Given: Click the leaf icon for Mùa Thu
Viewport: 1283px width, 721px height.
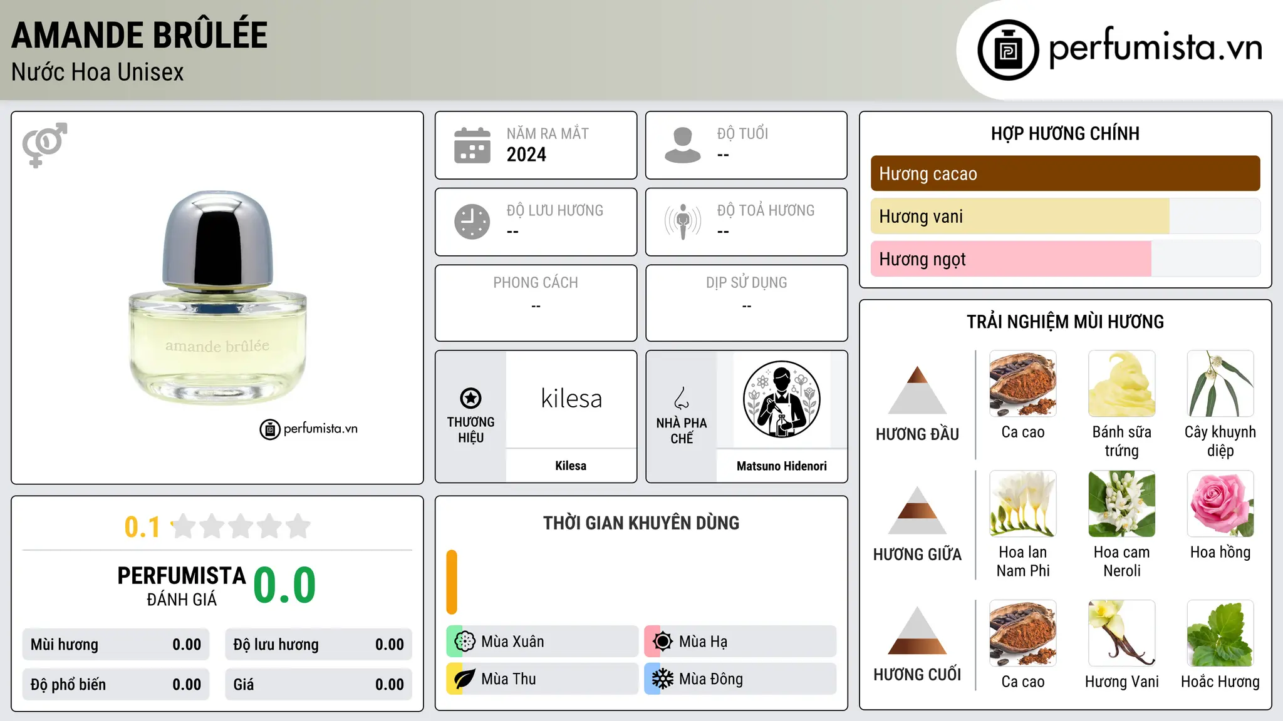Looking at the screenshot, I should [x=465, y=679].
